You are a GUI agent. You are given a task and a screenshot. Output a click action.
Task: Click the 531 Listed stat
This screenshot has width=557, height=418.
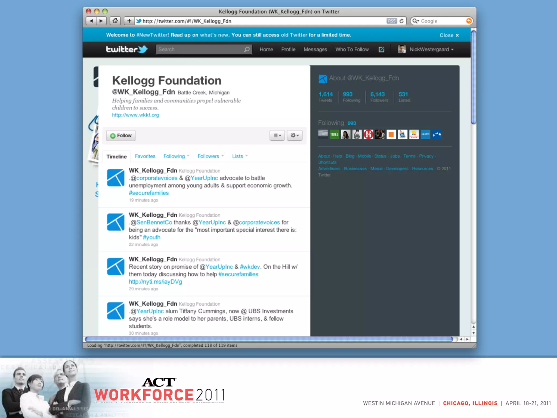click(x=404, y=97)
